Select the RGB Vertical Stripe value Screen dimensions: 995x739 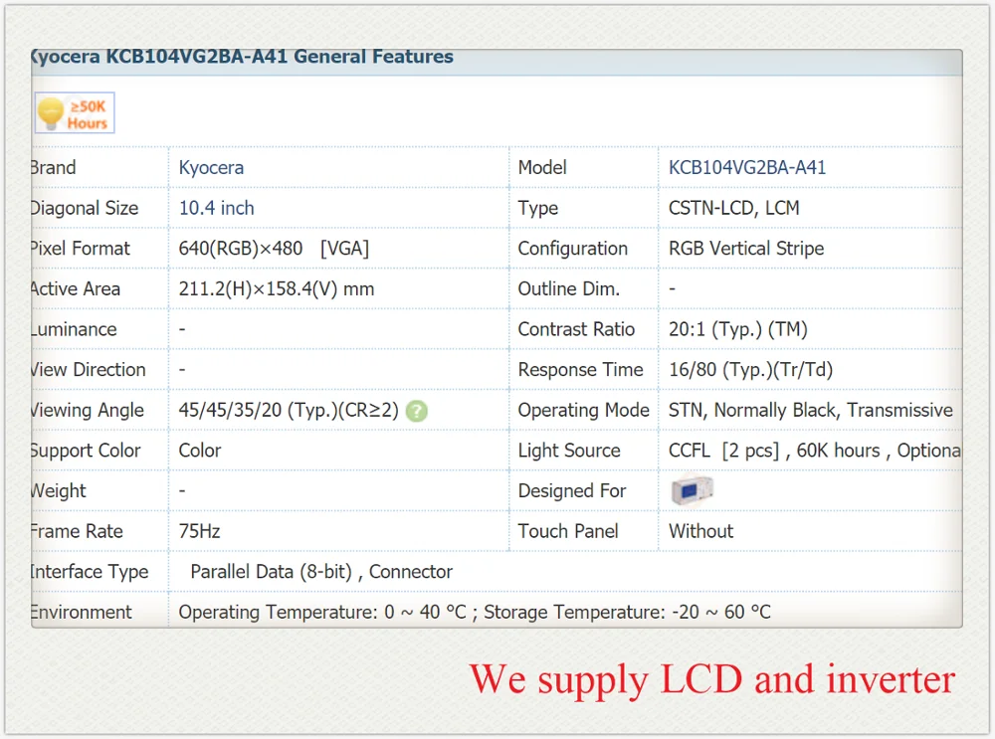click(746, 248)
